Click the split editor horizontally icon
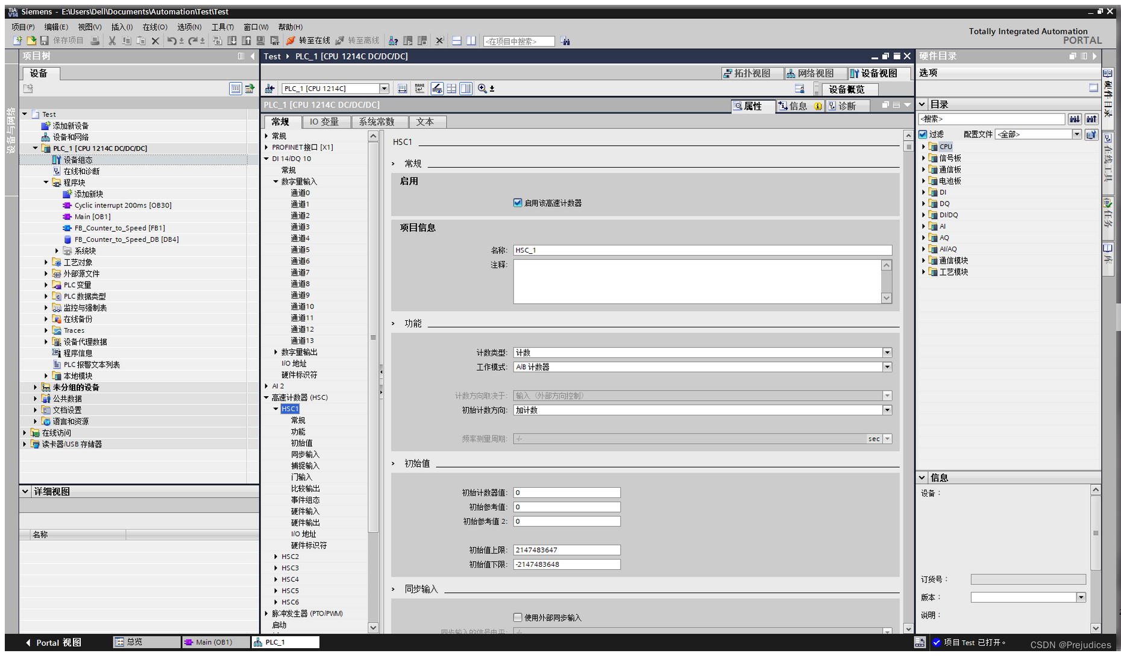Image resolution: width=1121 pixels, height=656 pixels. tap(457, 40)
